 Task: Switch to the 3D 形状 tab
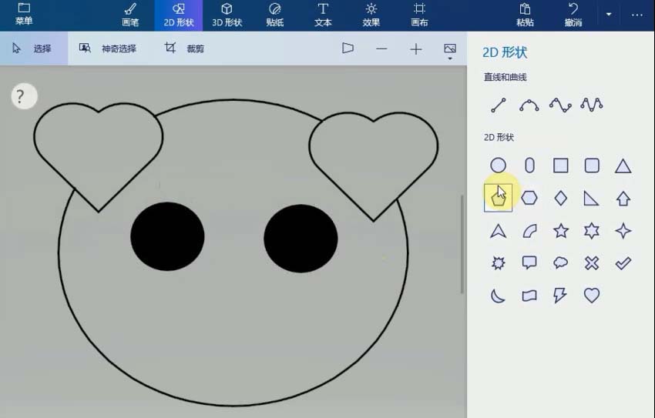(x=227, y=15)
